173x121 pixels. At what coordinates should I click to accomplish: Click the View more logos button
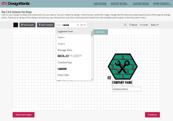[x=23, y=115]
